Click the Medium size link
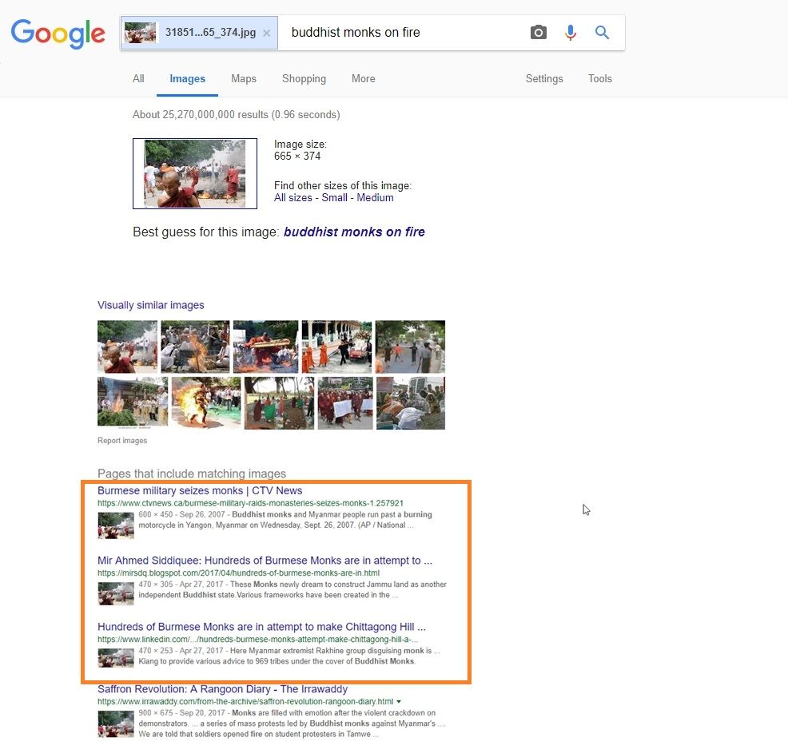This screenshot has height=753, width=788. tap(375, 198)
